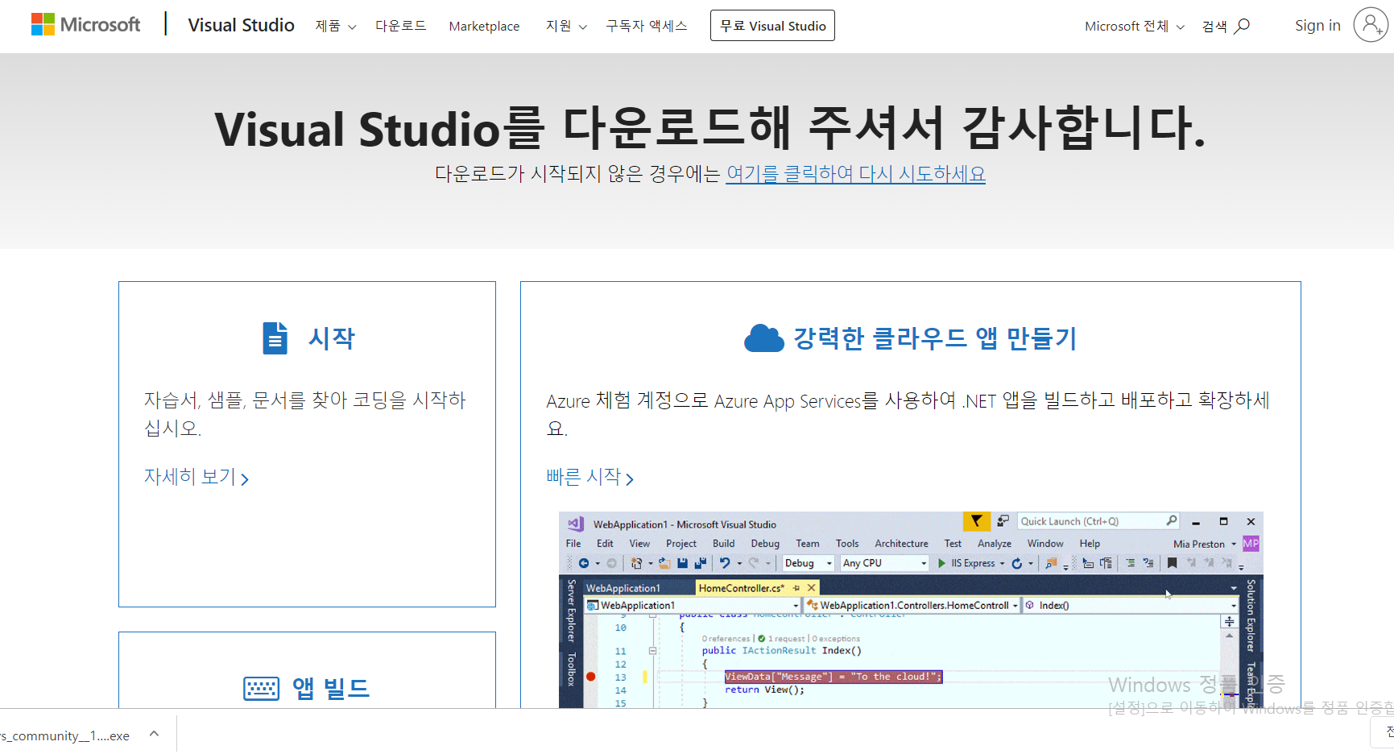Open the Visual Studio home link
The image size is (1394, 754).
241,25
